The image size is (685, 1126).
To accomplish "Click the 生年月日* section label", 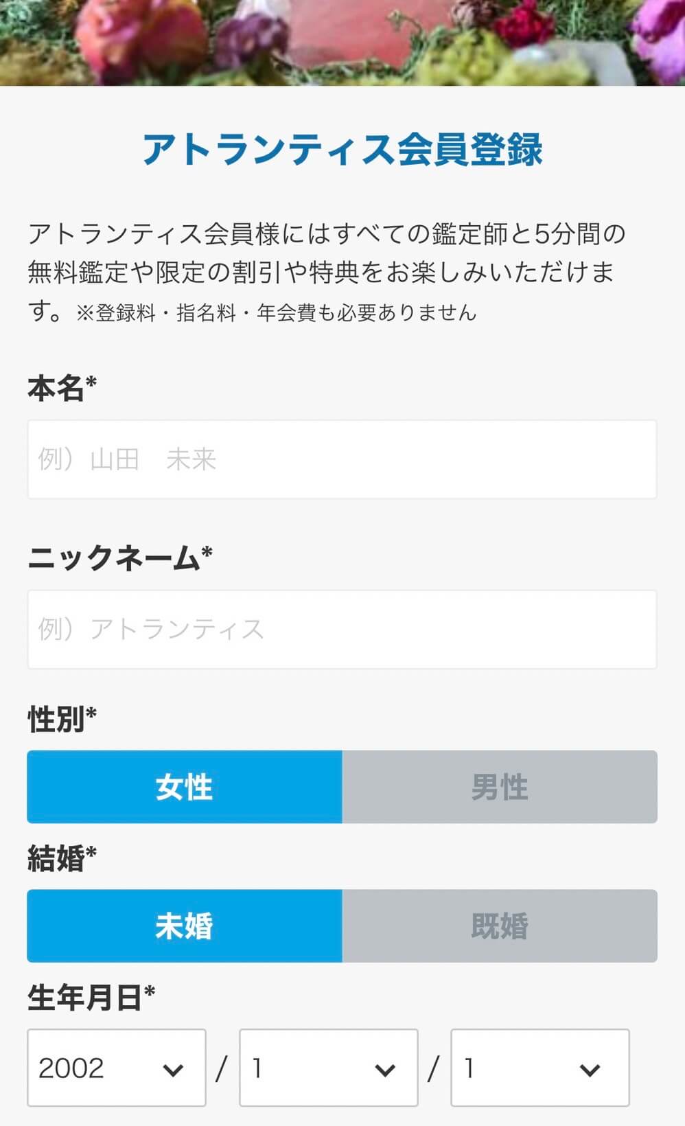I will coord(91,998).
